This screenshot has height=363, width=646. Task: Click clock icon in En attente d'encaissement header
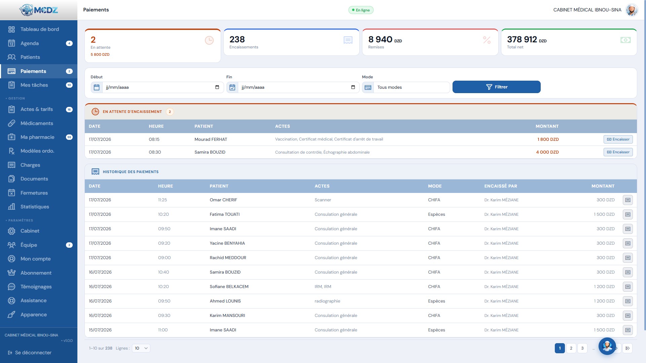tap(95, 112)
